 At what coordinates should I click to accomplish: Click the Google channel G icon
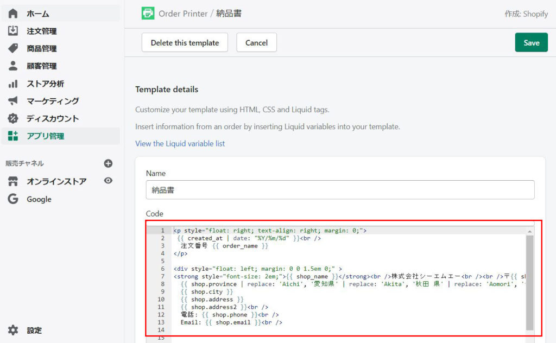tap(13, 199)
